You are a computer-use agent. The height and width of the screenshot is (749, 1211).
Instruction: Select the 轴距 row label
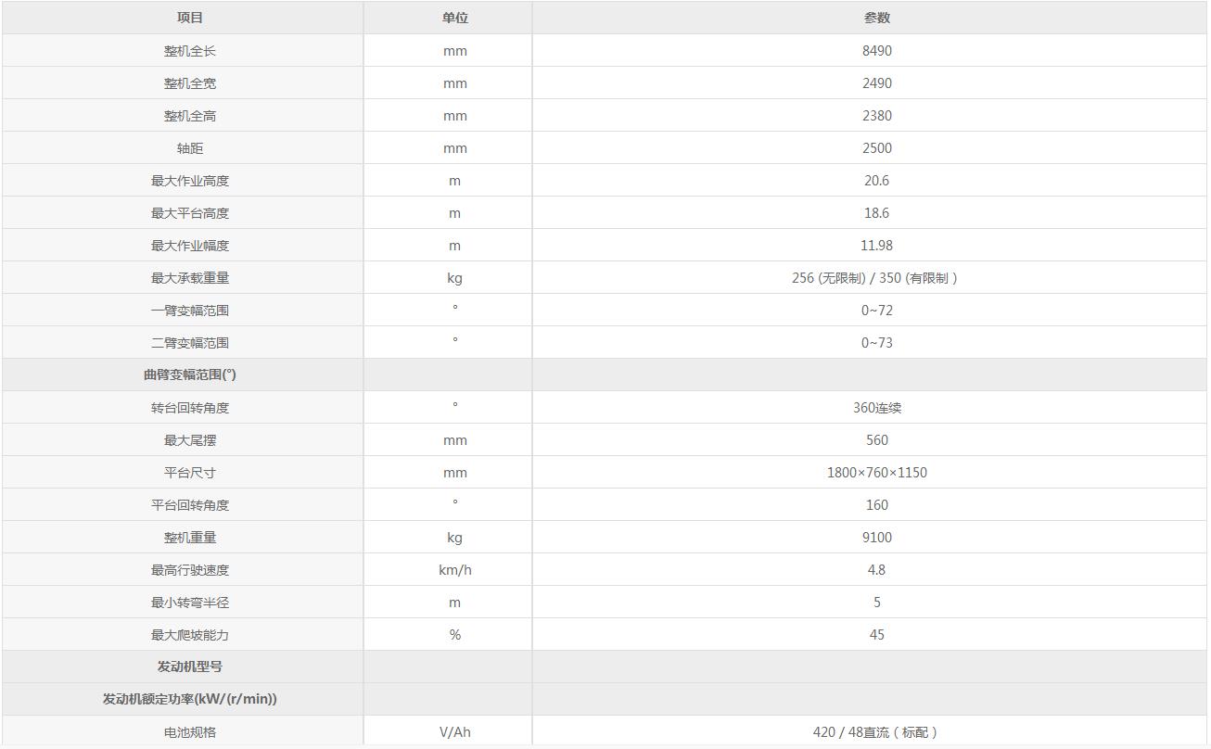pyautogui.click(x=190, y=148)
